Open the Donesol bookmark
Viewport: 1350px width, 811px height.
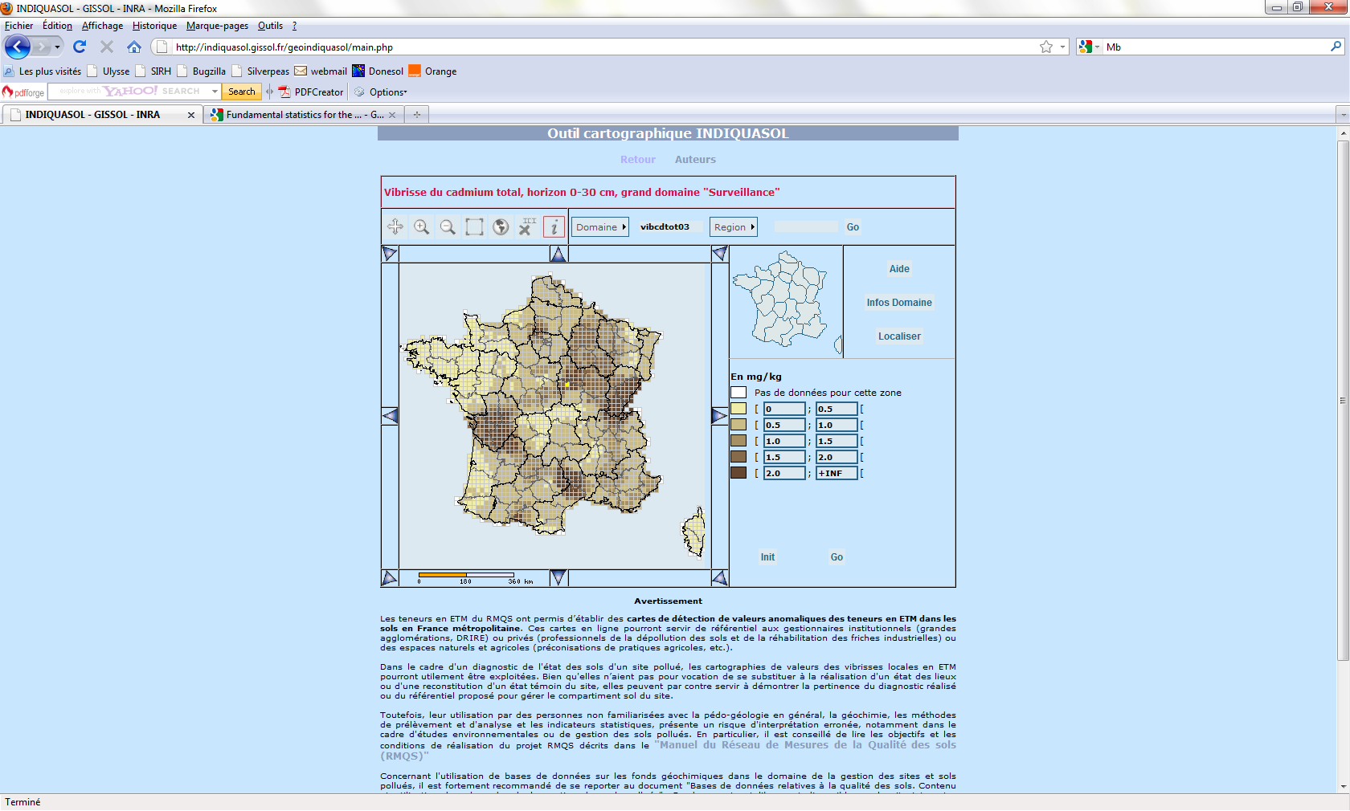click(378, 71)
